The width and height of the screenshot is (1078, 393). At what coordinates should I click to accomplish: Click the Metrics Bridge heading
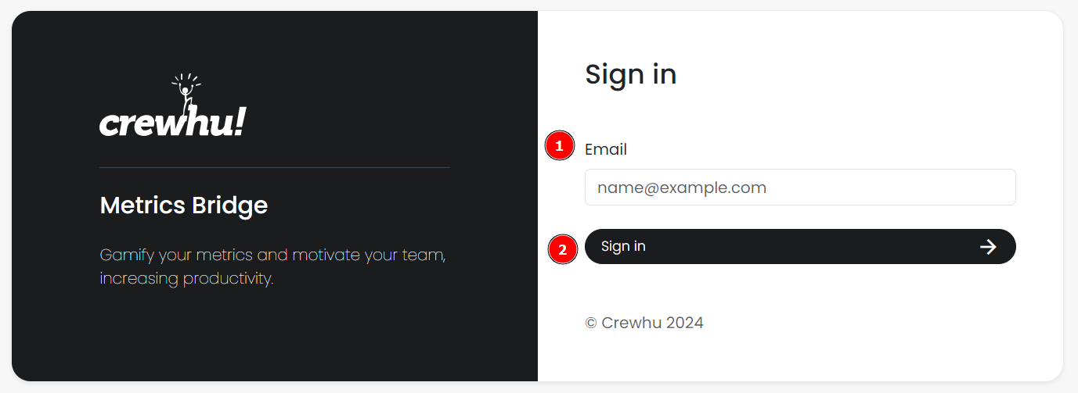point(184,205)
